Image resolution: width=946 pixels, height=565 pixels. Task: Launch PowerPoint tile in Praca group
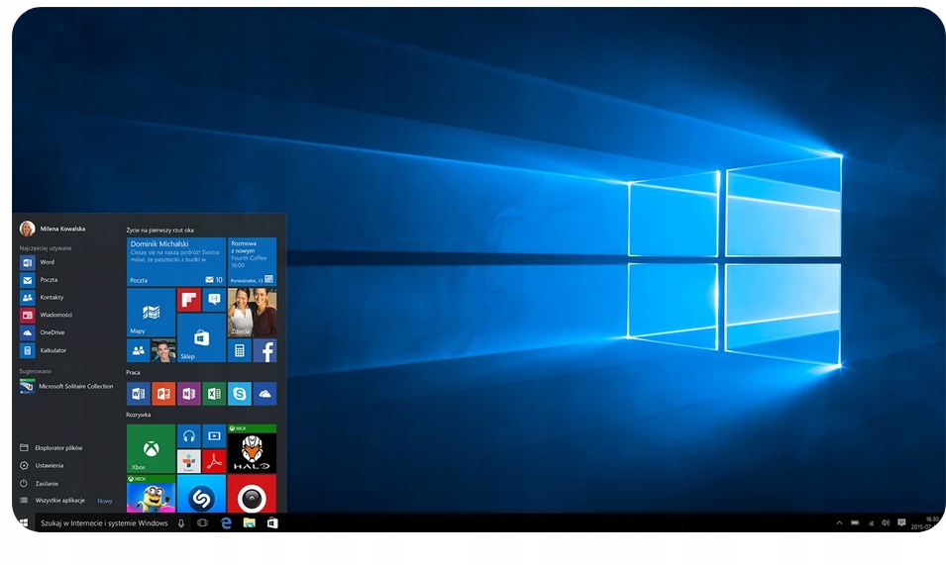(163, 394)
